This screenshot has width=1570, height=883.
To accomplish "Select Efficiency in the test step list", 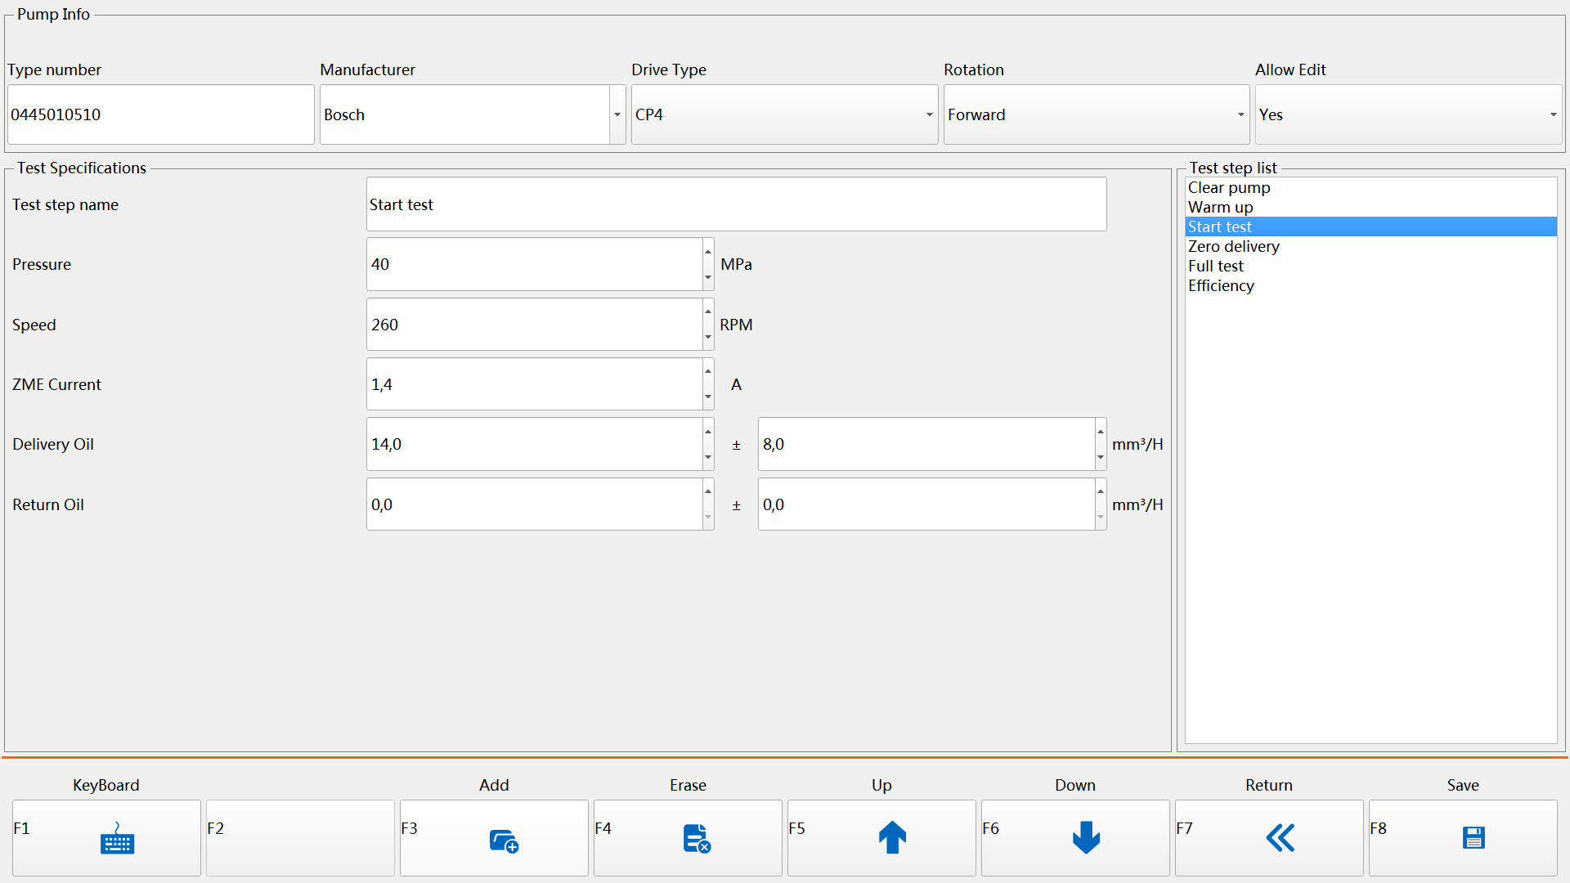I will point(1220,285).
